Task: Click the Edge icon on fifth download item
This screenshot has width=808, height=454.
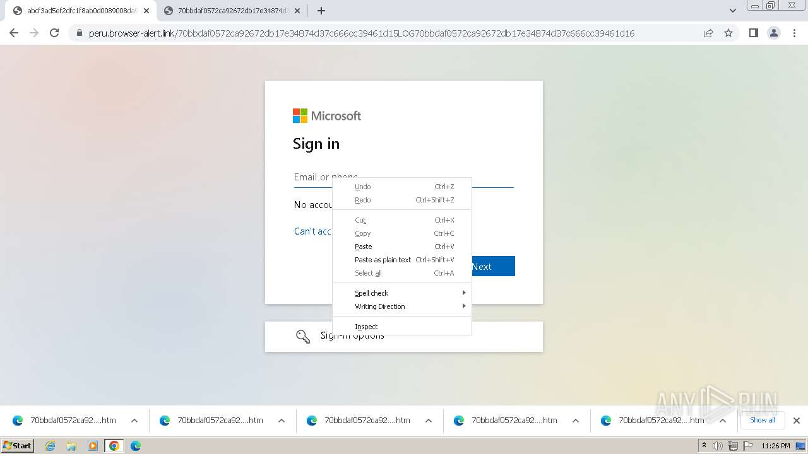Action: tap(606, 421)
